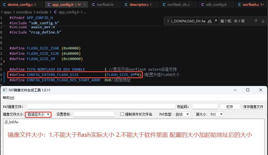Go to previous match arrow

[x=256, y=21]
